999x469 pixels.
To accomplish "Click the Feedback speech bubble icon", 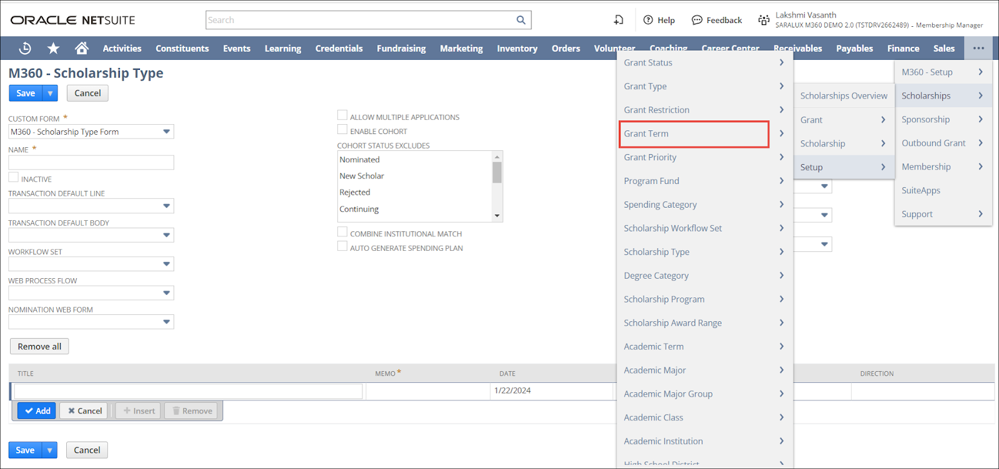I will 697,20.
